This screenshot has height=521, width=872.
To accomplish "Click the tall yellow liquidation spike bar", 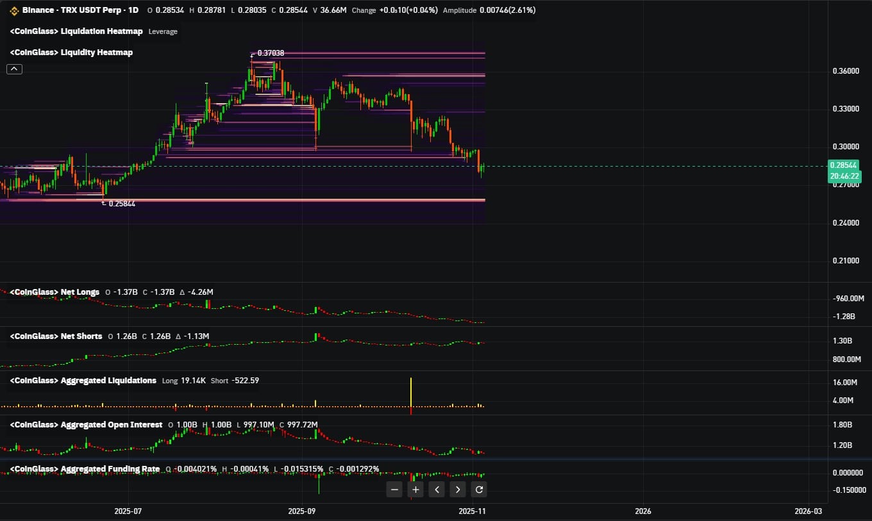I will [410, 392].
